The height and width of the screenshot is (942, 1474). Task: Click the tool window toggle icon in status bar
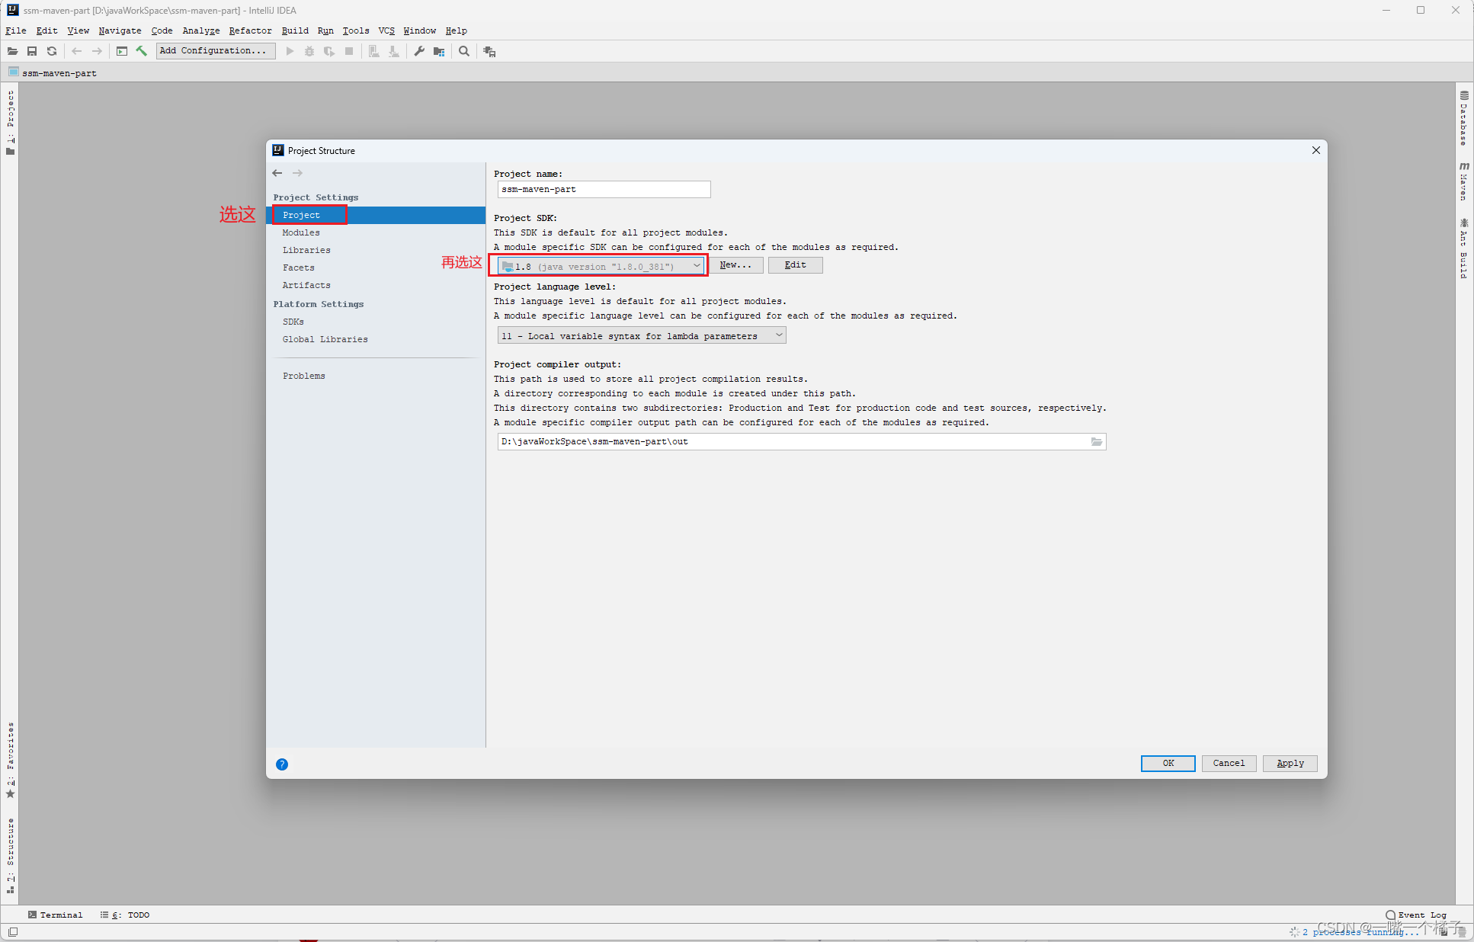pos(13,931)
